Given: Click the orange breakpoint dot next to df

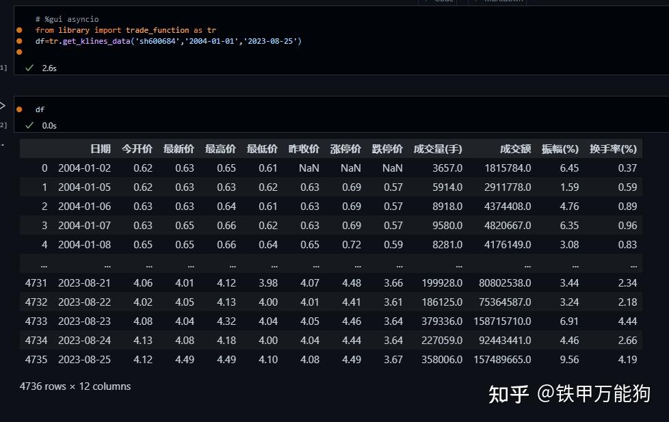Looking at the screenshot, I should 20,109.
